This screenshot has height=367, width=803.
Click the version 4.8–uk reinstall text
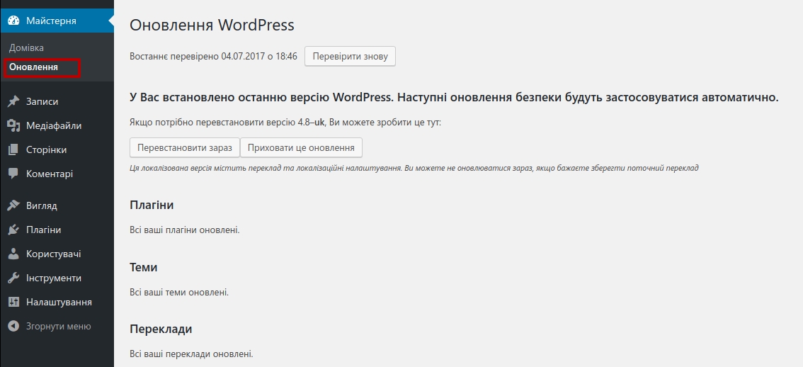pyautogui.click(x=285, y=123)
